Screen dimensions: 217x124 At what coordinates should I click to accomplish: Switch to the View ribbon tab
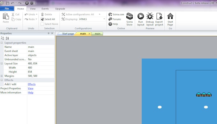click(x=33, y=9)
